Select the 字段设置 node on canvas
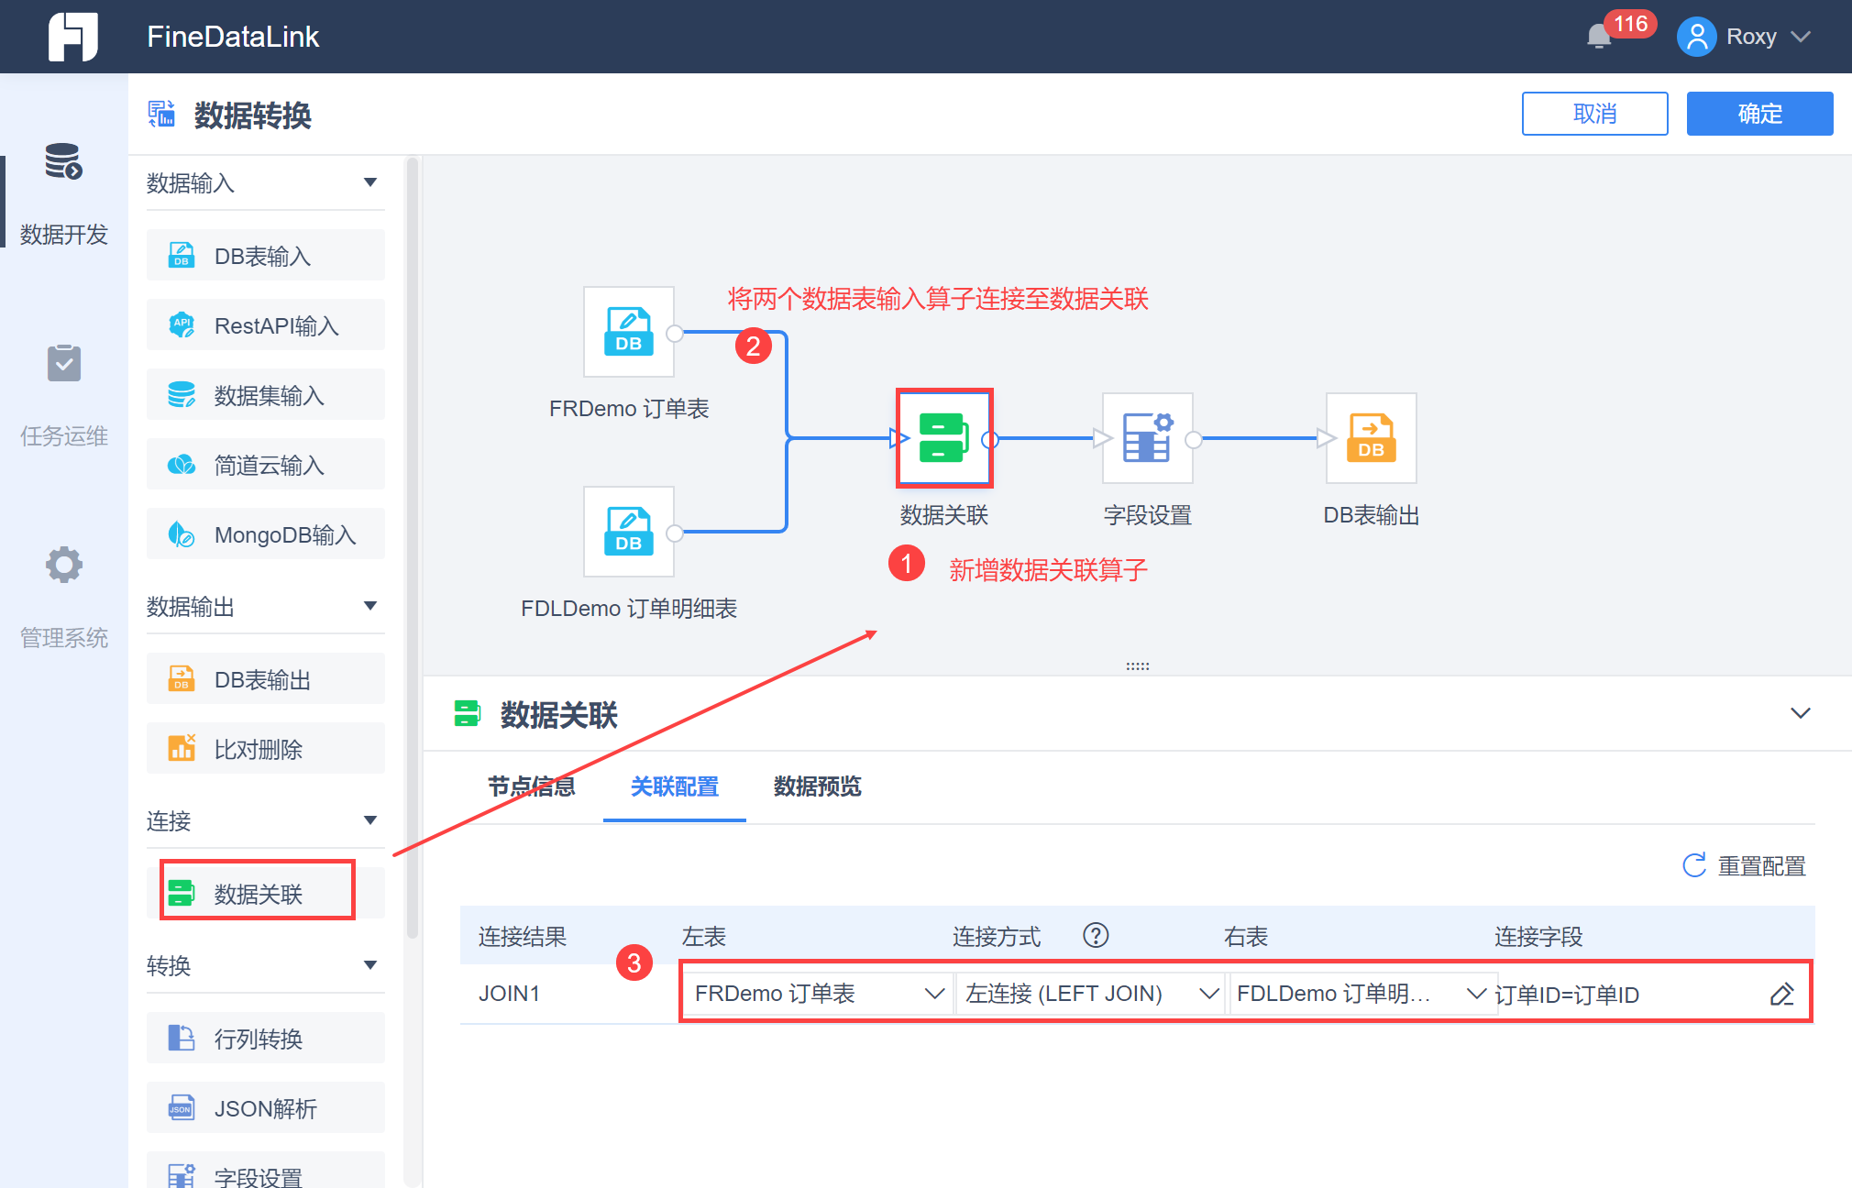This screenshot has height=1188, width=1852. pos(1147,438)
